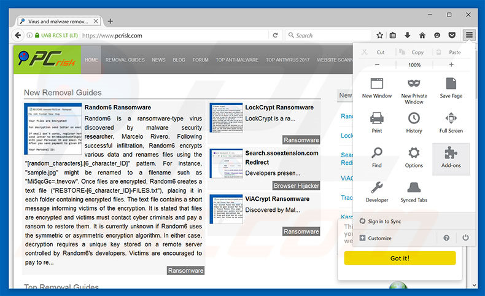
Task: Focus the Search input field
Action: 328,36
